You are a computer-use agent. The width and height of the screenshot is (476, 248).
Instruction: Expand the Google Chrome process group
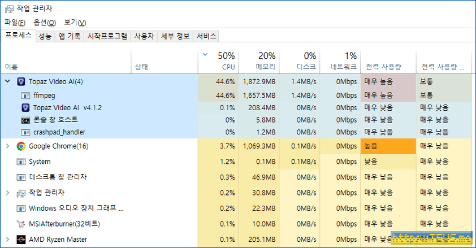coord(7,146)
